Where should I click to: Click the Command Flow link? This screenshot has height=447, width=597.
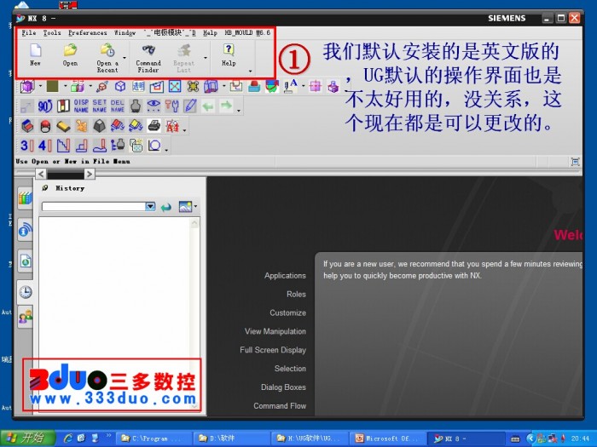[x=280, y=406]
